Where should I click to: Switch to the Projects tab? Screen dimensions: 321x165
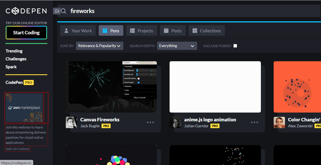coord(142,31)
